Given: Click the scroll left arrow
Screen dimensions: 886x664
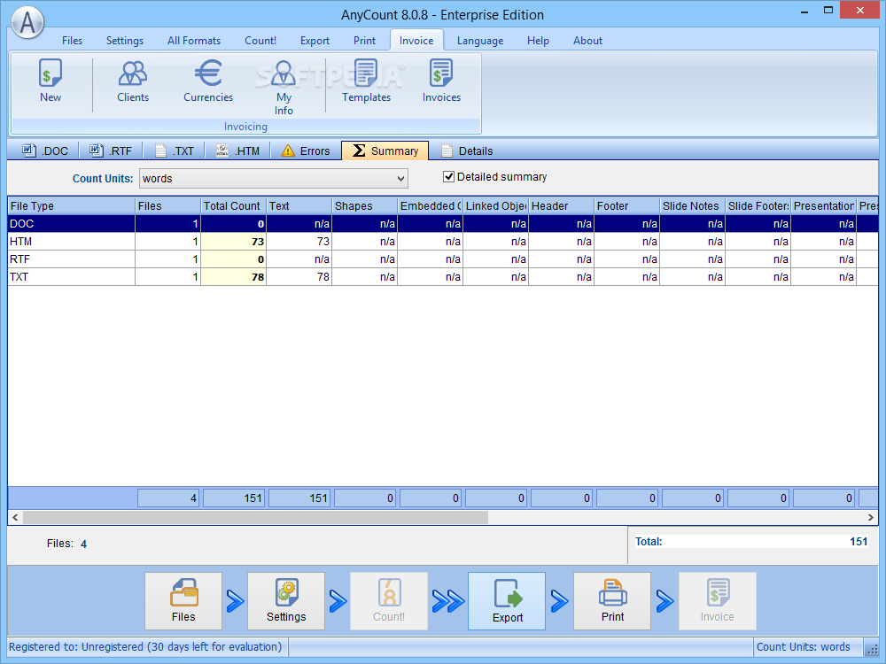Looking at the screenshot, I should [x=15, y=517].
